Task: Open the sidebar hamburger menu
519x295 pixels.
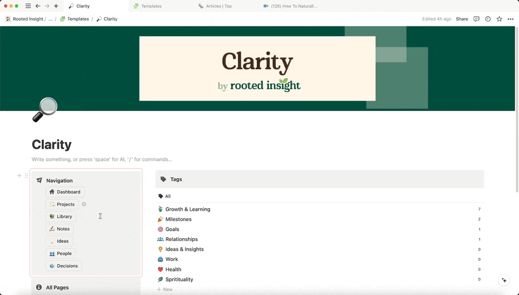Action: point(28,6)
